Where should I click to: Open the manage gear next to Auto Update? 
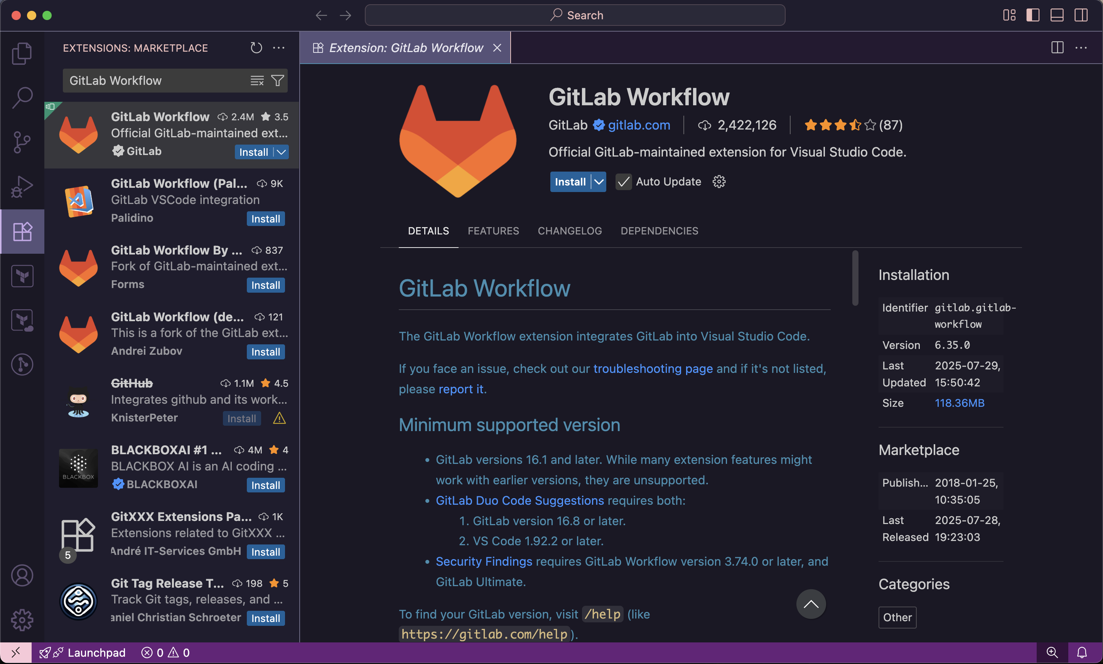718,181
